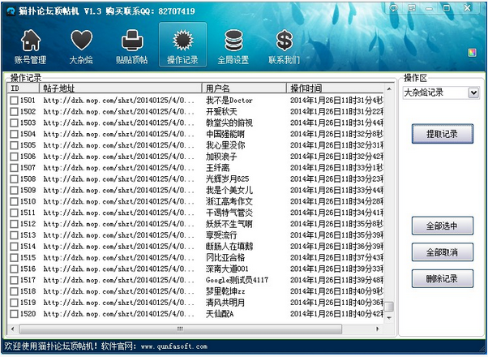Select username 我不是Doctor
The image size is (488, 357).
coord(229,101)
